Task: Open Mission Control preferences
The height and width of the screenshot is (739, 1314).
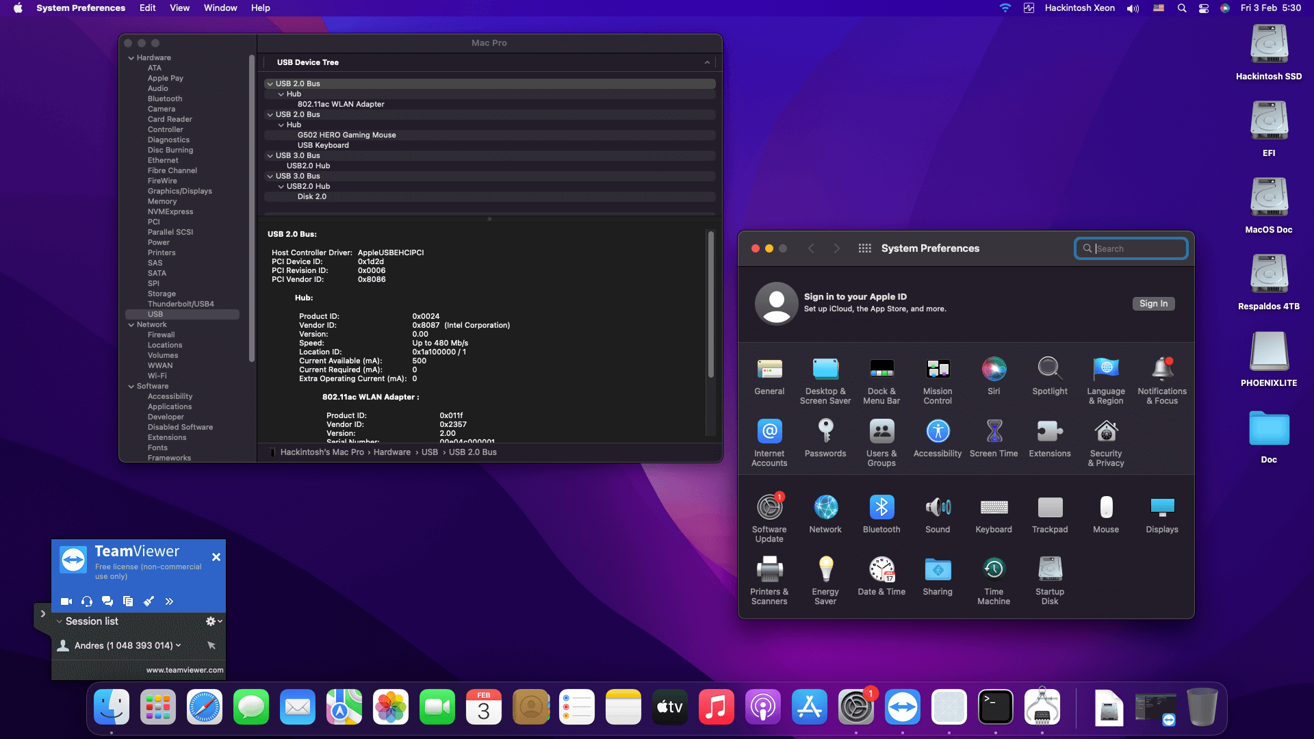Action: [x=938, y=381]
